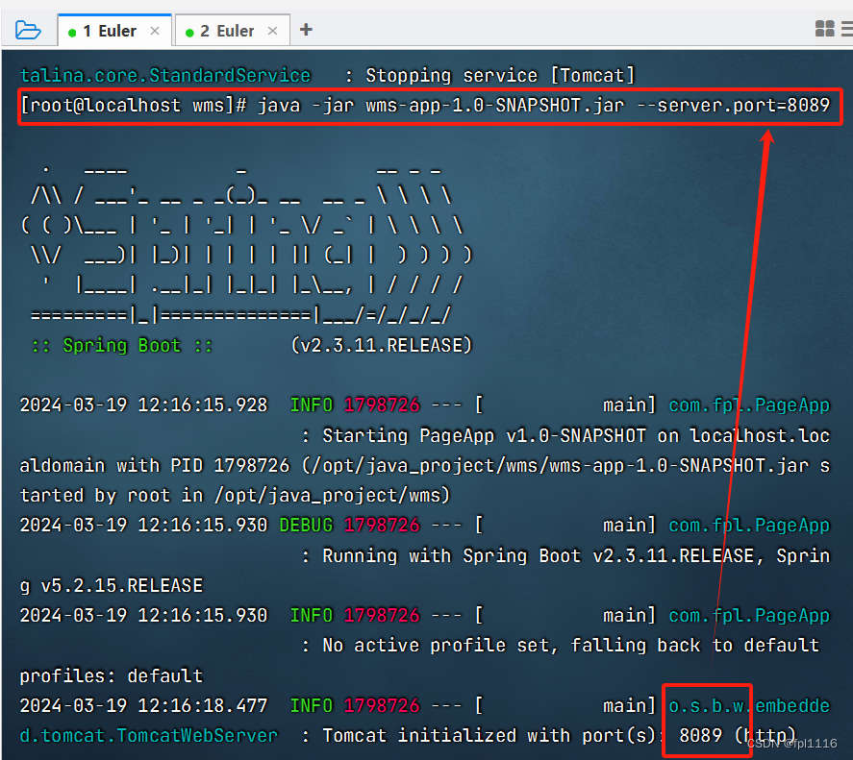The image size is (853, 760).
Task: Click 'd.tomcat.TomcatWebServer' logger name
Action: pyautogui.click(x=148, y=736)
